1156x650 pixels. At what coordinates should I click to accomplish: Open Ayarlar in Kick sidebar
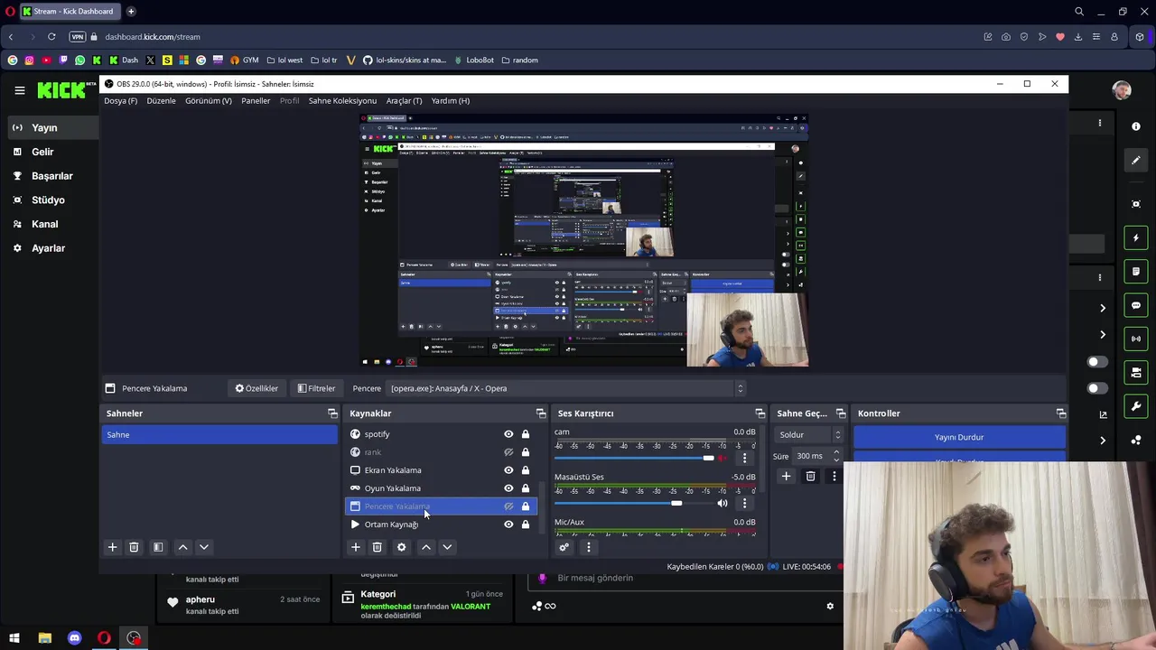pyautogui.click(x=48, y=248)
